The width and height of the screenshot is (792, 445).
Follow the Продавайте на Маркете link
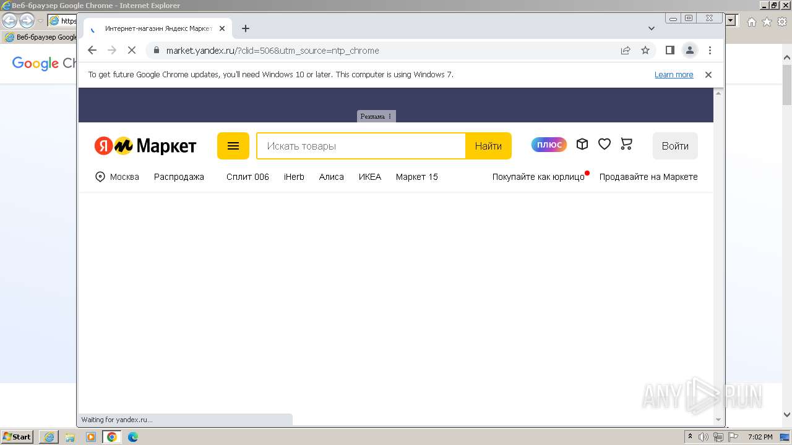pos(648,177)
